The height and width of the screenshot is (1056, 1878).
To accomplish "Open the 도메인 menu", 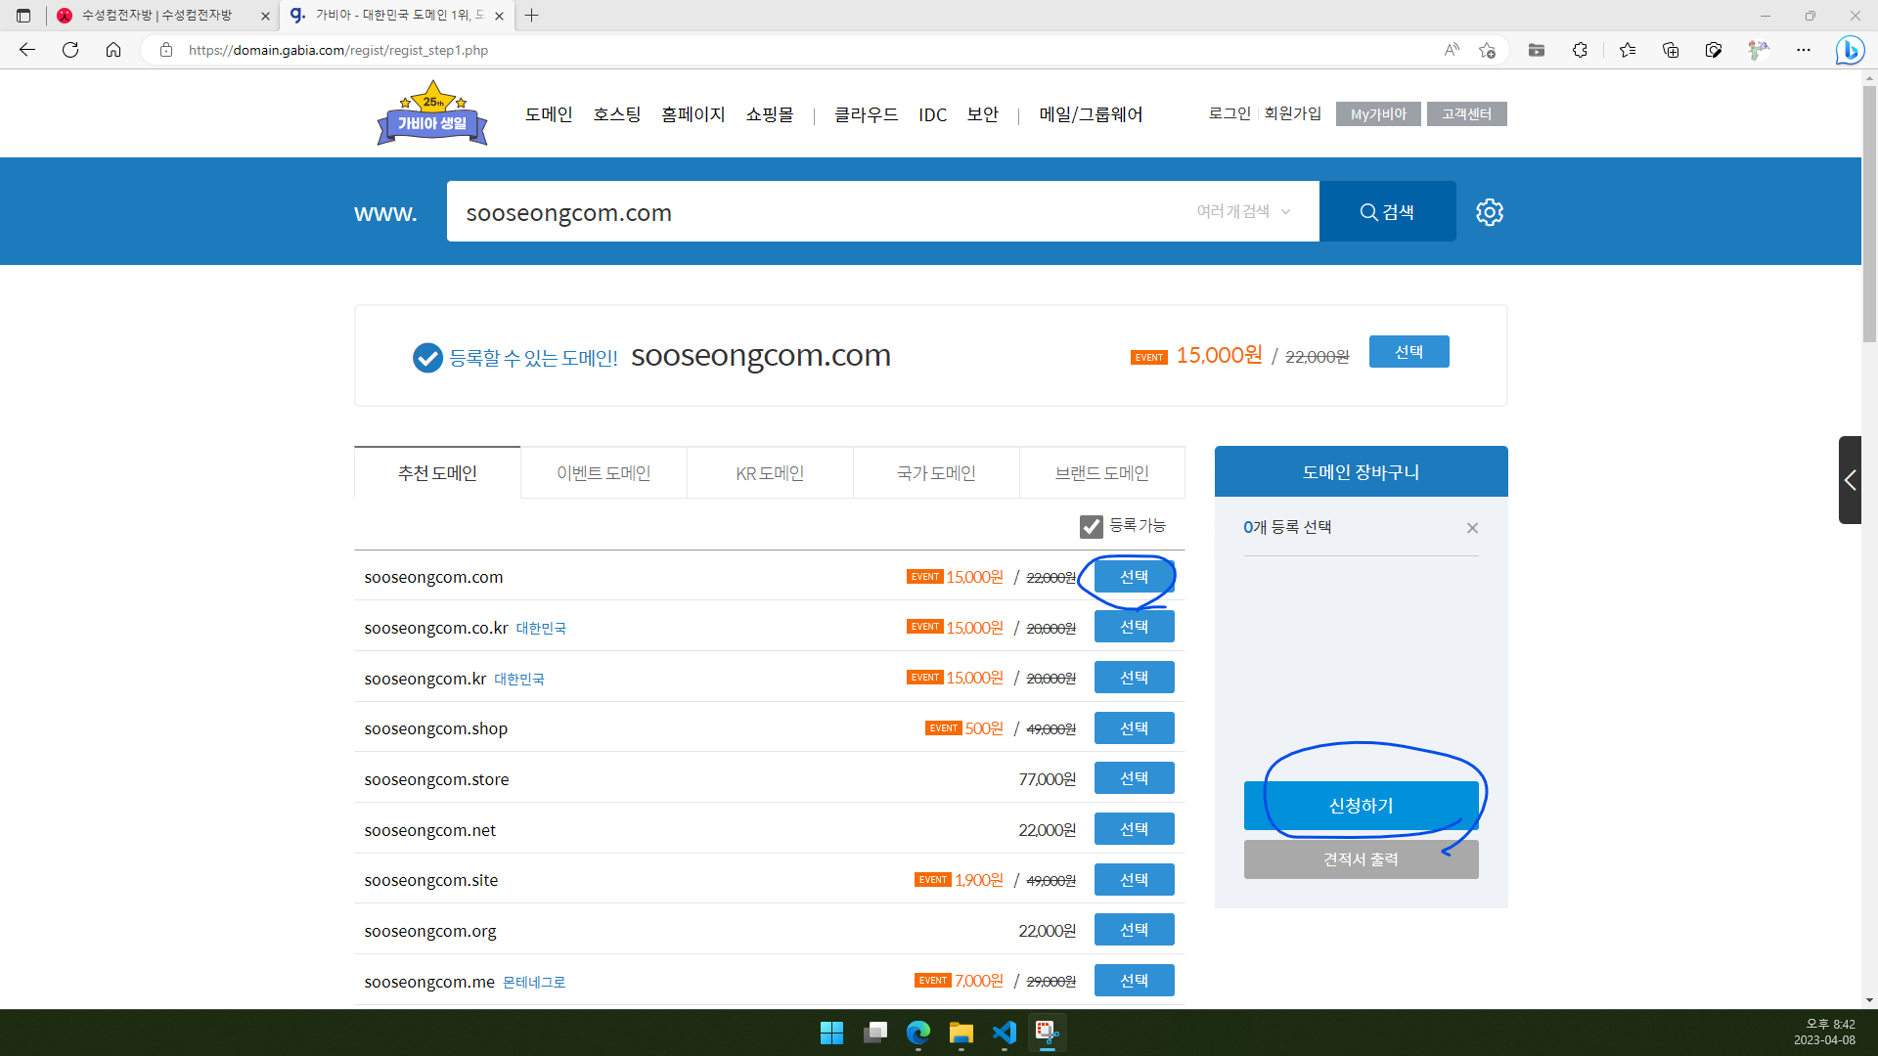I will pyautogui.click(x=549, y=114).
